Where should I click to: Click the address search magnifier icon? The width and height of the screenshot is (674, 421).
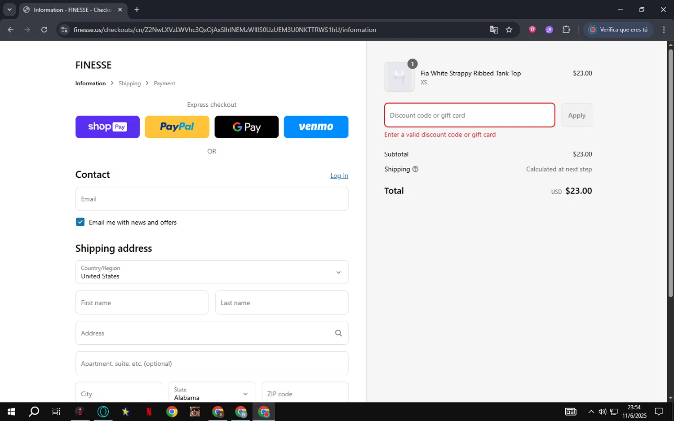click(338, 333)
